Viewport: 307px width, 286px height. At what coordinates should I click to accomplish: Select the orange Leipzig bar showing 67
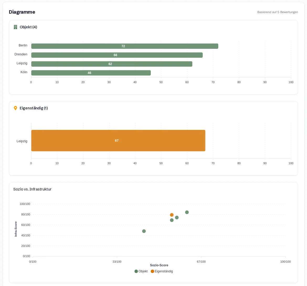118,141
